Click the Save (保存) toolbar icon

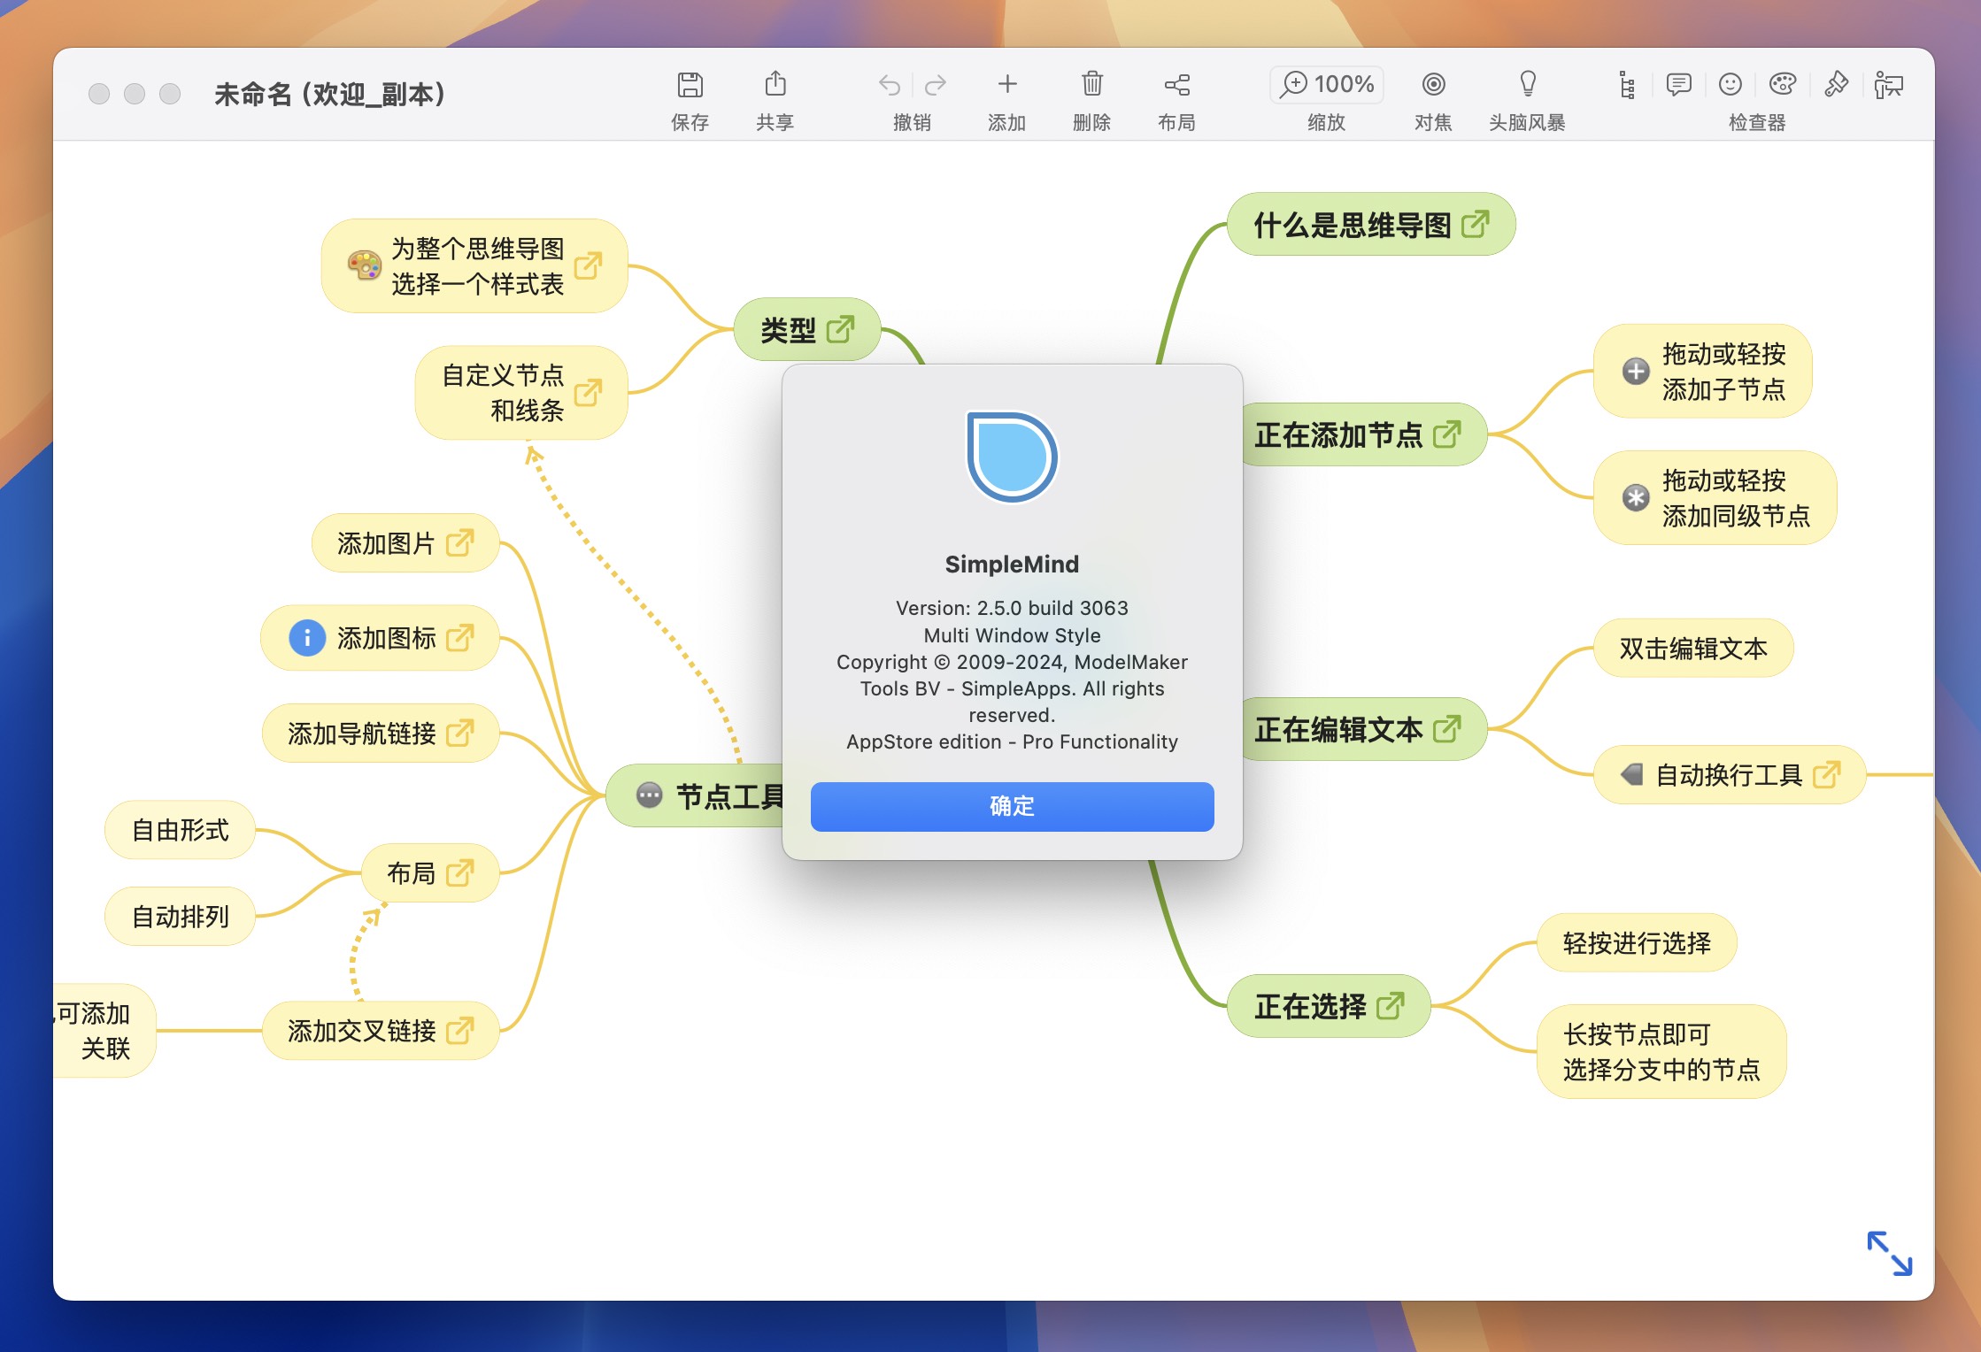(x=690, y=85)
